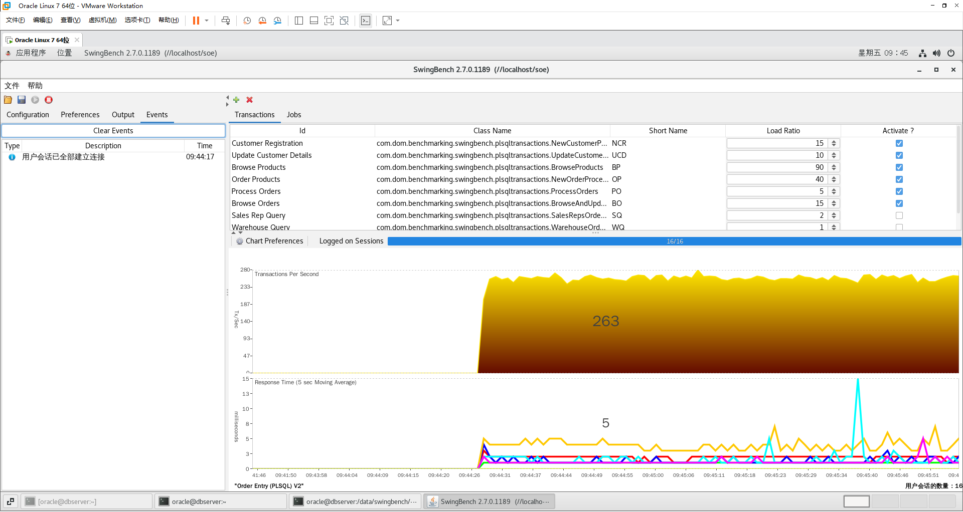This screenshot has width=963, height=512.
Task: Click the Order Products load ratio spinner arrows
Action: (x=834, y=179)
